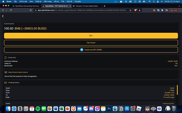Open the Brave Wallet icon
The height and width of the screenshot is (113, 182).
pos(166,10)
